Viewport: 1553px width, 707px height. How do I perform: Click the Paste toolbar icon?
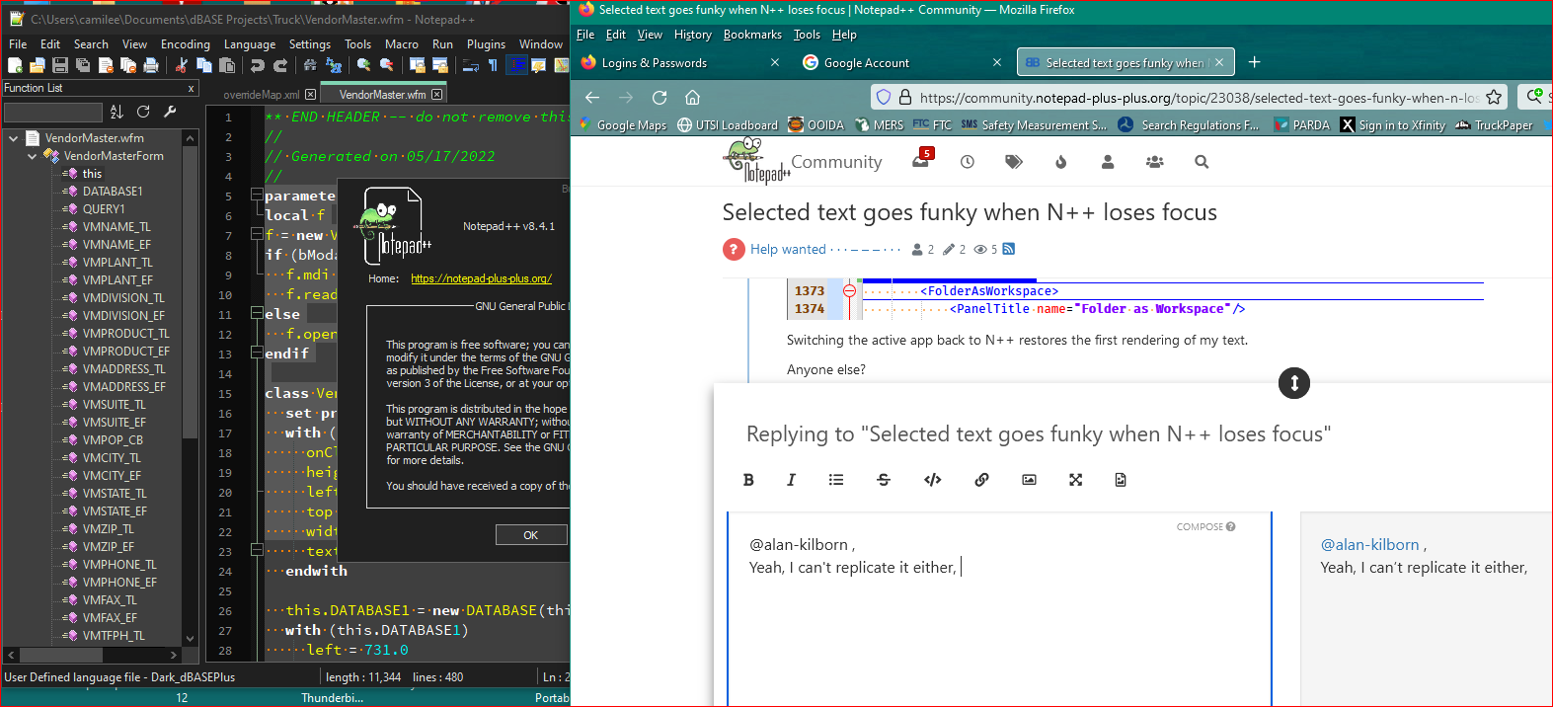point(227,65)
